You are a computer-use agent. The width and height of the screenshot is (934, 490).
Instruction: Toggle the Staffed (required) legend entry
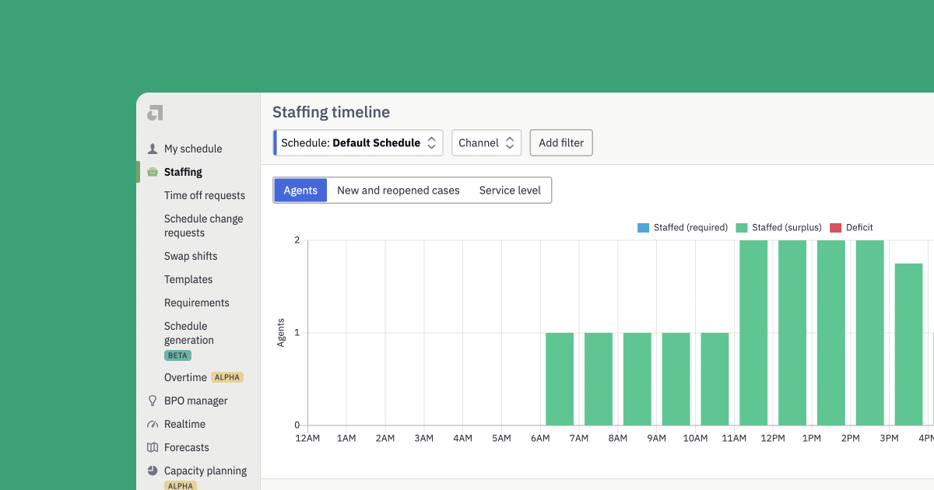click(x=683, y=227)
